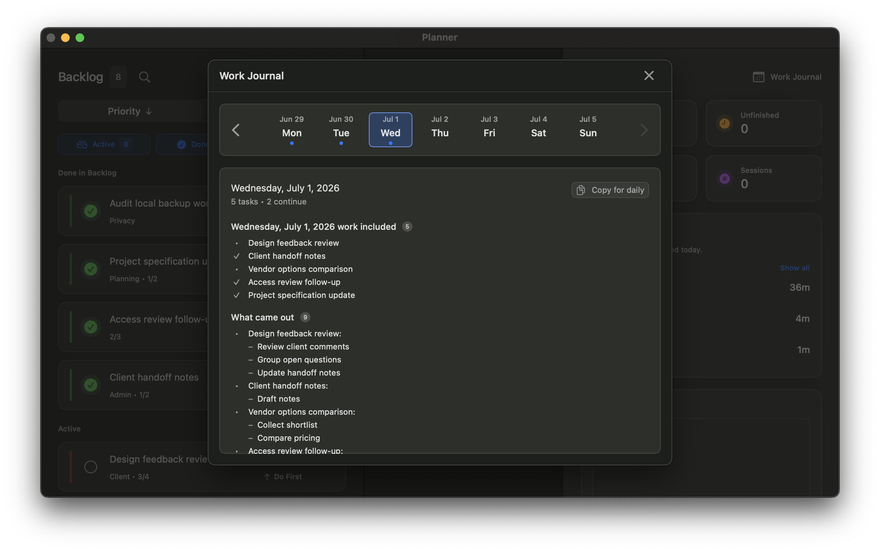Viewport: 880px width, 551px height.
Task: Click the Design feedback review work item
Action: coord(293,243)
